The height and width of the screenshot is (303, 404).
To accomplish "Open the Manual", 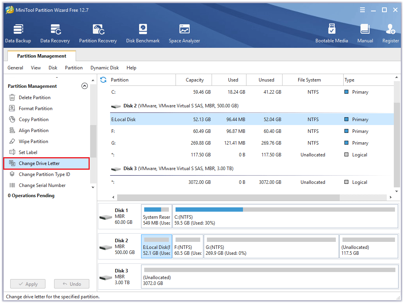I will 365,33.
